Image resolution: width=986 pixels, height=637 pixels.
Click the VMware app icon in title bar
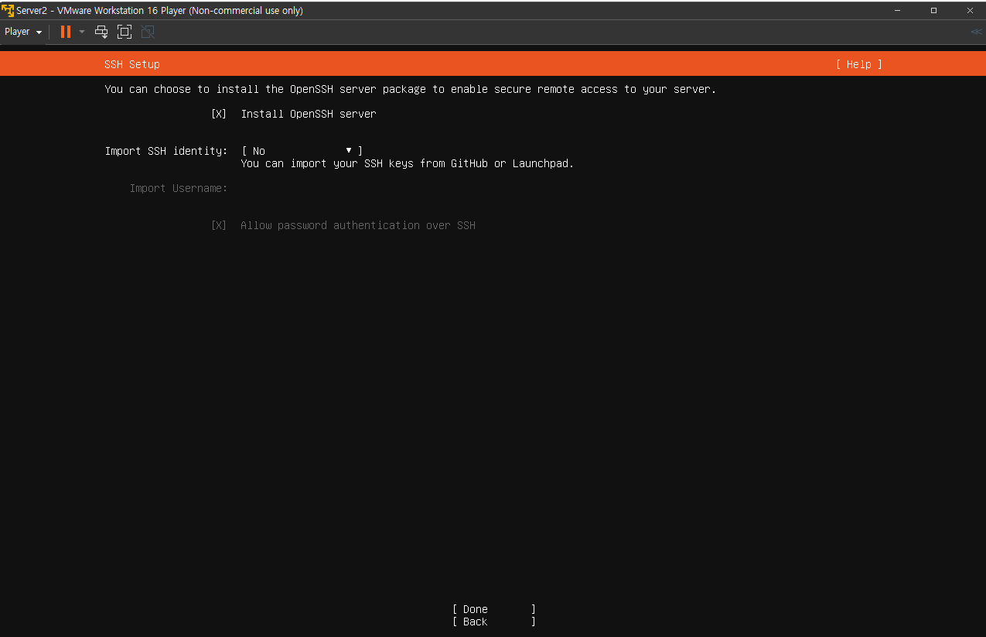click(8, 10)
